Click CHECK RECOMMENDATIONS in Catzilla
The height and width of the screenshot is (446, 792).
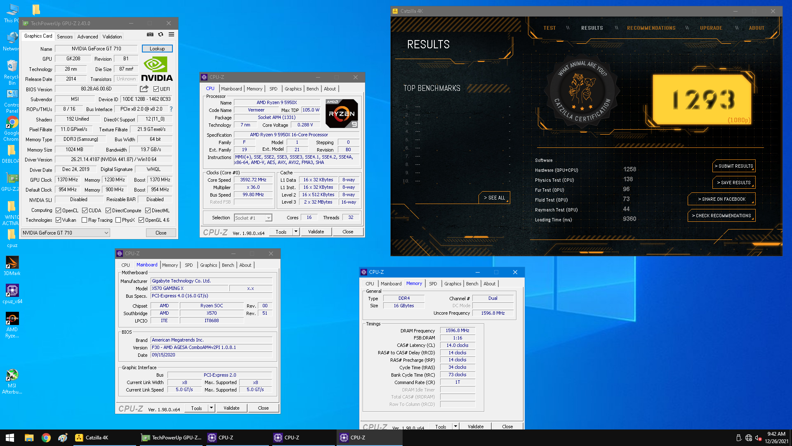point(721,216)
